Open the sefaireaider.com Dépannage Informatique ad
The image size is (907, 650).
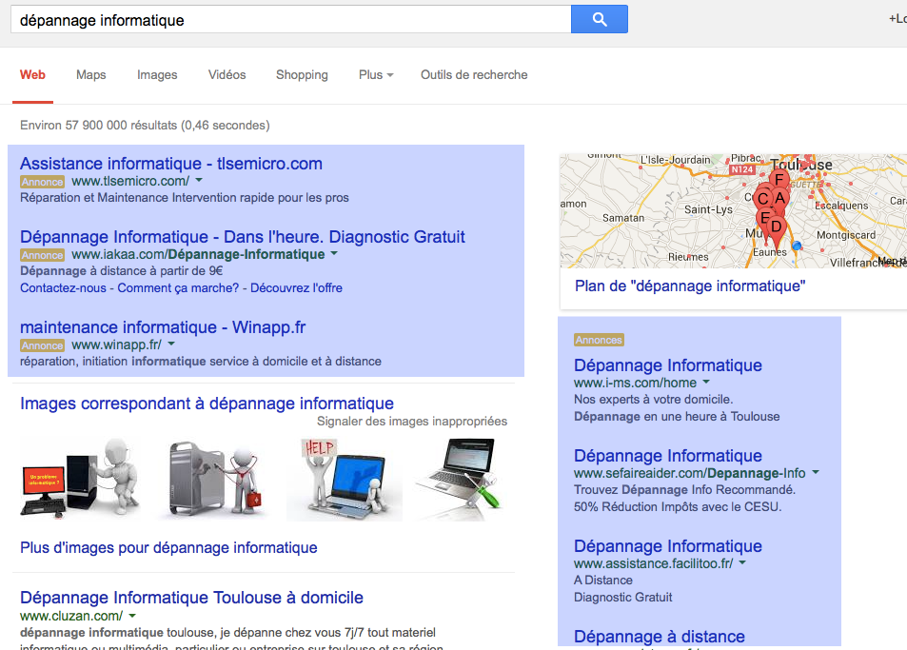click(668, 456)
